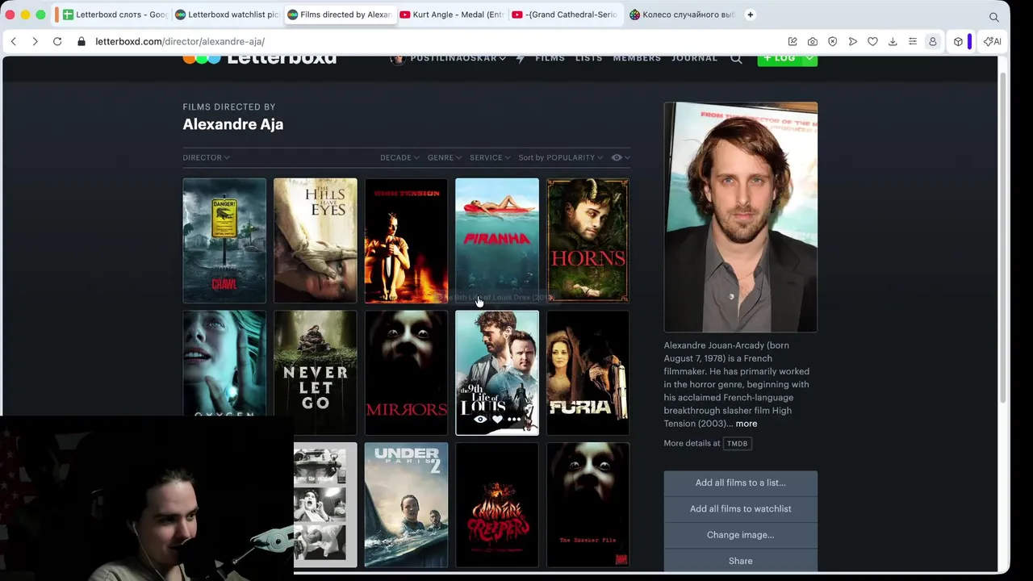Click the edit note icon in toolbar
Image resolution: width=1033 pixels, height=581 pixels.
pyautogui.click(x=793, y=41)
